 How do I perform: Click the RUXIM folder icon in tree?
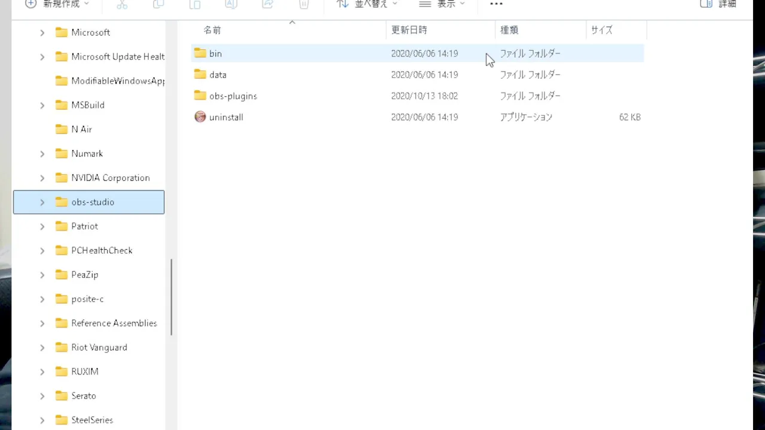[x=61, y=371]
